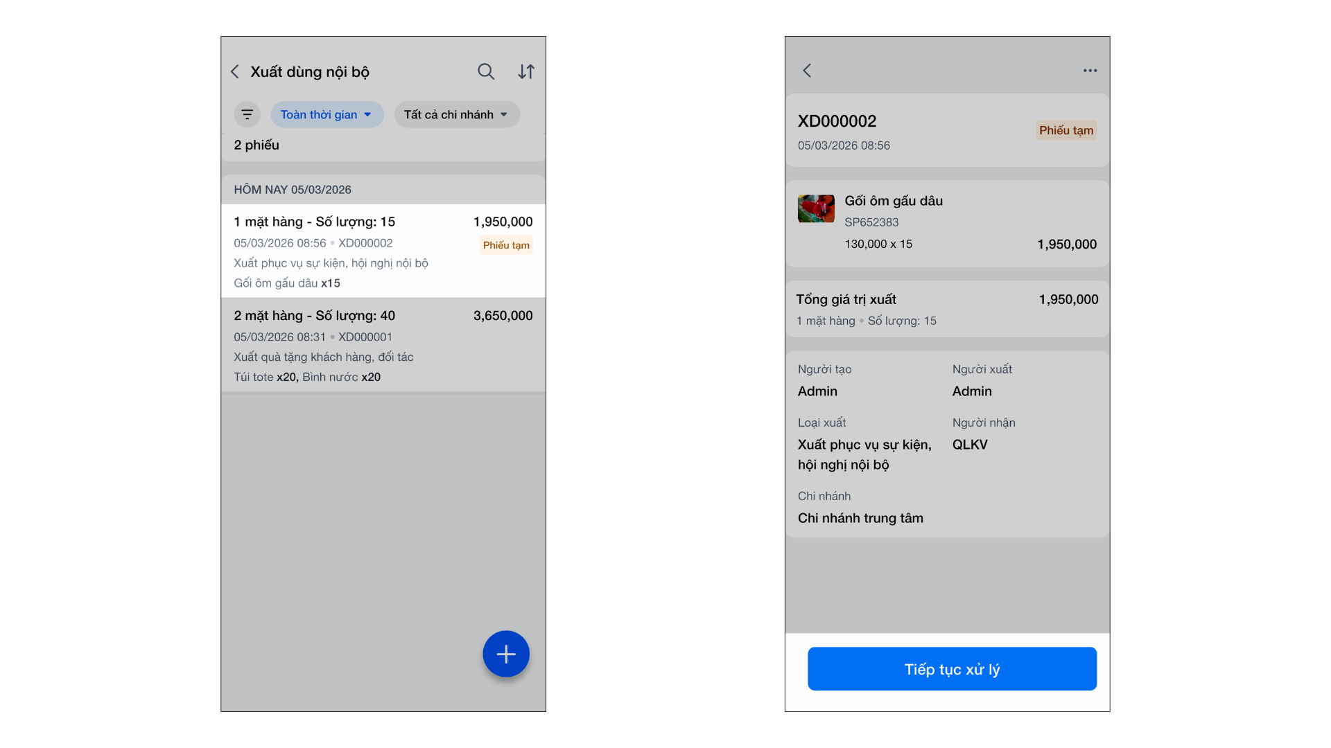This screenshot has height=748, width=1331.
Task: Open the three-dot more menu
Action: (x=1090, y=71)
